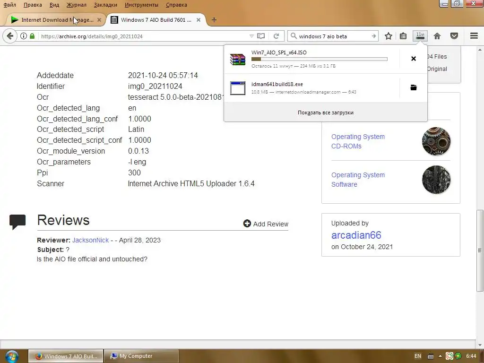
Task: Click the scrollbar down arrow
Action: [x=480, y=345]
